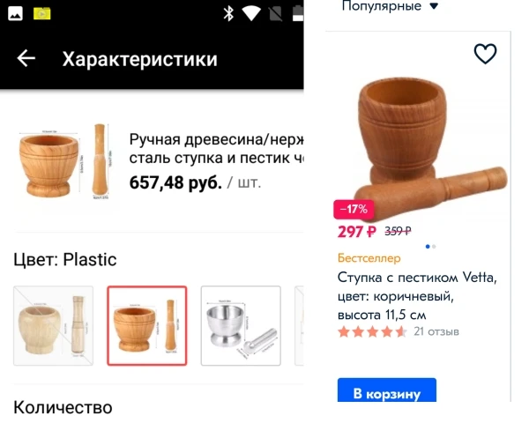Open the Ступка с пестиком Vetta product title

click(x=417, y=296)
